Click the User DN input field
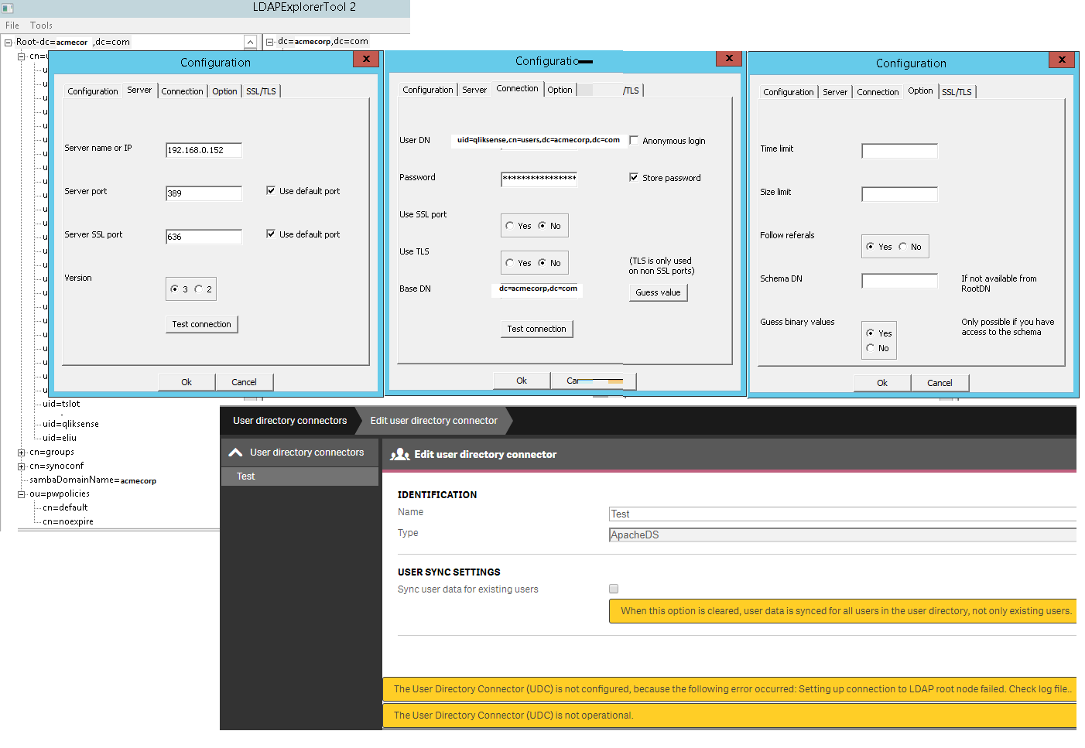 pos(539,140)
